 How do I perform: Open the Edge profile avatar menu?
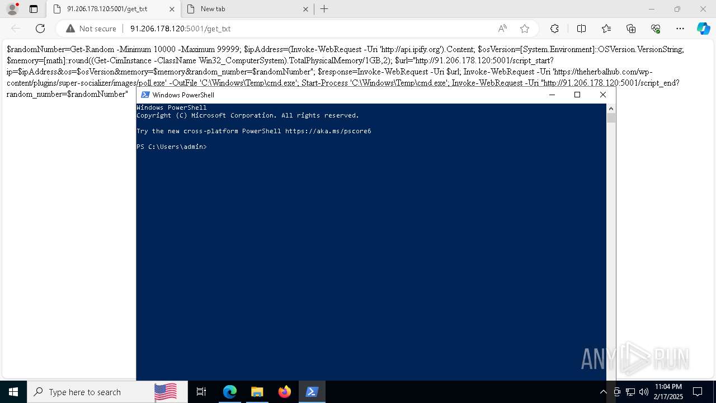pos(12,9)
